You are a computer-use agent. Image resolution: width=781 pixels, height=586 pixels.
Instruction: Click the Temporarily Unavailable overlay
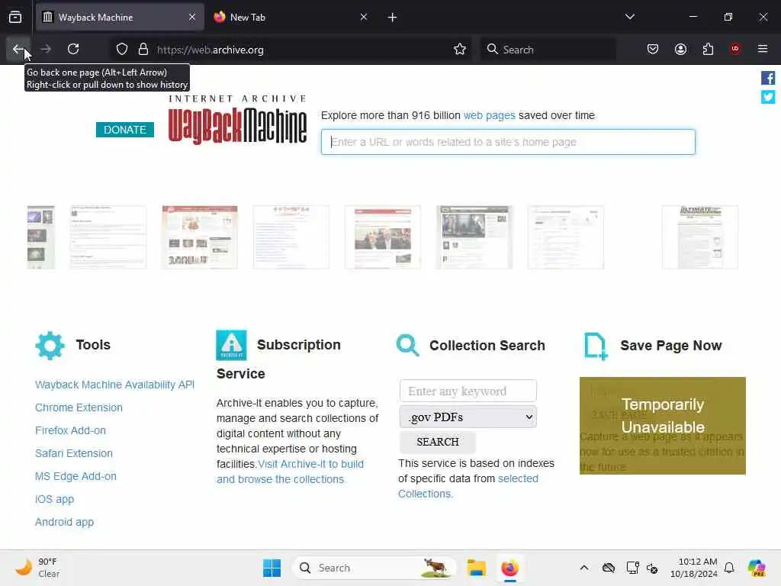click(x=663, y=426)
